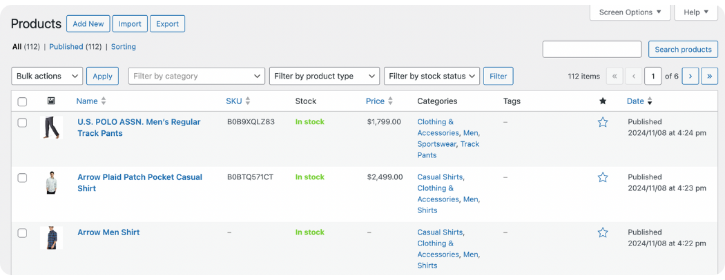
Task: Open the Filter by stock status dropdown
Action: (432, 76)
